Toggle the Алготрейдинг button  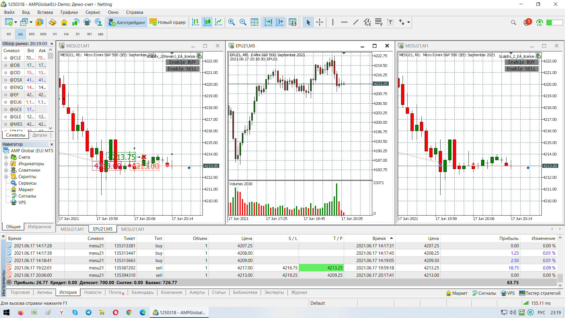127,22
